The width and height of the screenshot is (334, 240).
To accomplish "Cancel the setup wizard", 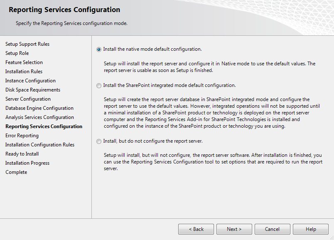I will pos(272,229).
